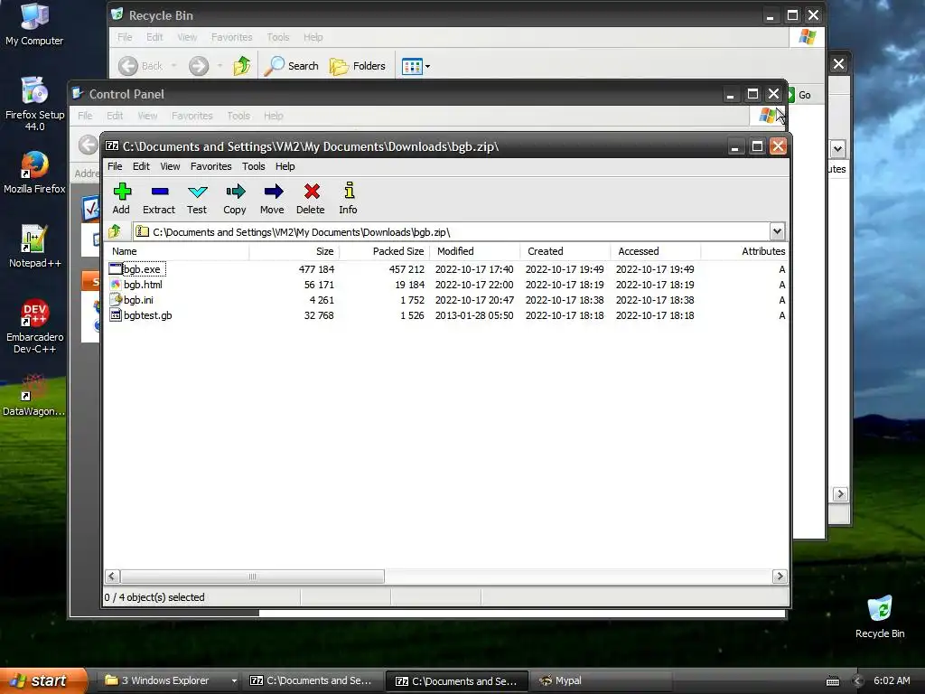Viewport: 925px width, 694px height.
Task: Click the horizontal scrollbar thumb in file list
Action: (x=253, y=577)
